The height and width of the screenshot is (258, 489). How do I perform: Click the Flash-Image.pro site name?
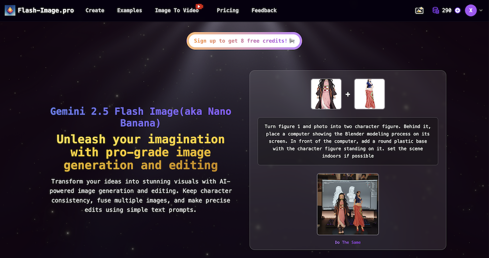pyautogui.click(x=46, y=10)
